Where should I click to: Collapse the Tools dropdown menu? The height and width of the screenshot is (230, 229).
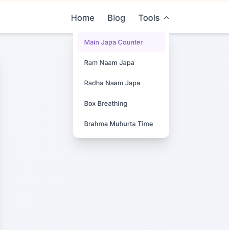pyautogui.click(x=154, y=18)
